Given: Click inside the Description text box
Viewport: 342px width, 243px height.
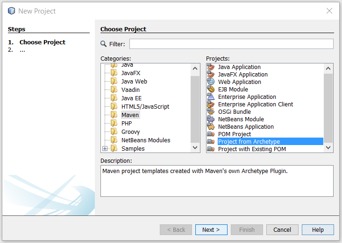Looking at the screenshot, I should pos(217,181).
